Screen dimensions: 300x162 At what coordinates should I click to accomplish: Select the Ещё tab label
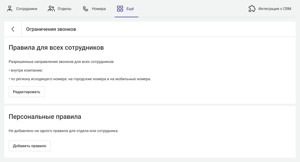pos(130,9)
